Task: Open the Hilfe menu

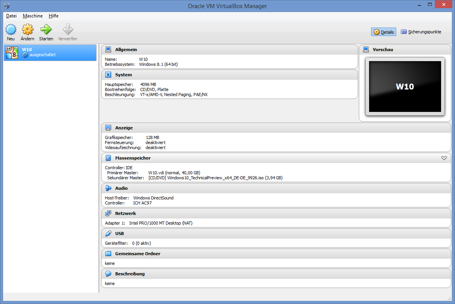Action: tap(54, 15)
